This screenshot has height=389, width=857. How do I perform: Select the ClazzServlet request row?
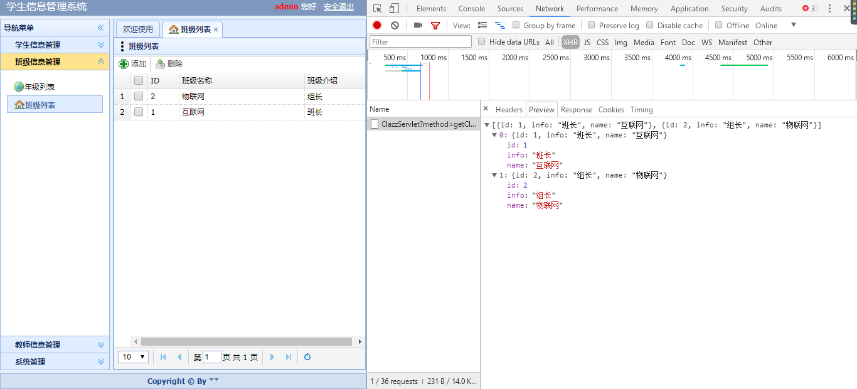click(423, 124)
